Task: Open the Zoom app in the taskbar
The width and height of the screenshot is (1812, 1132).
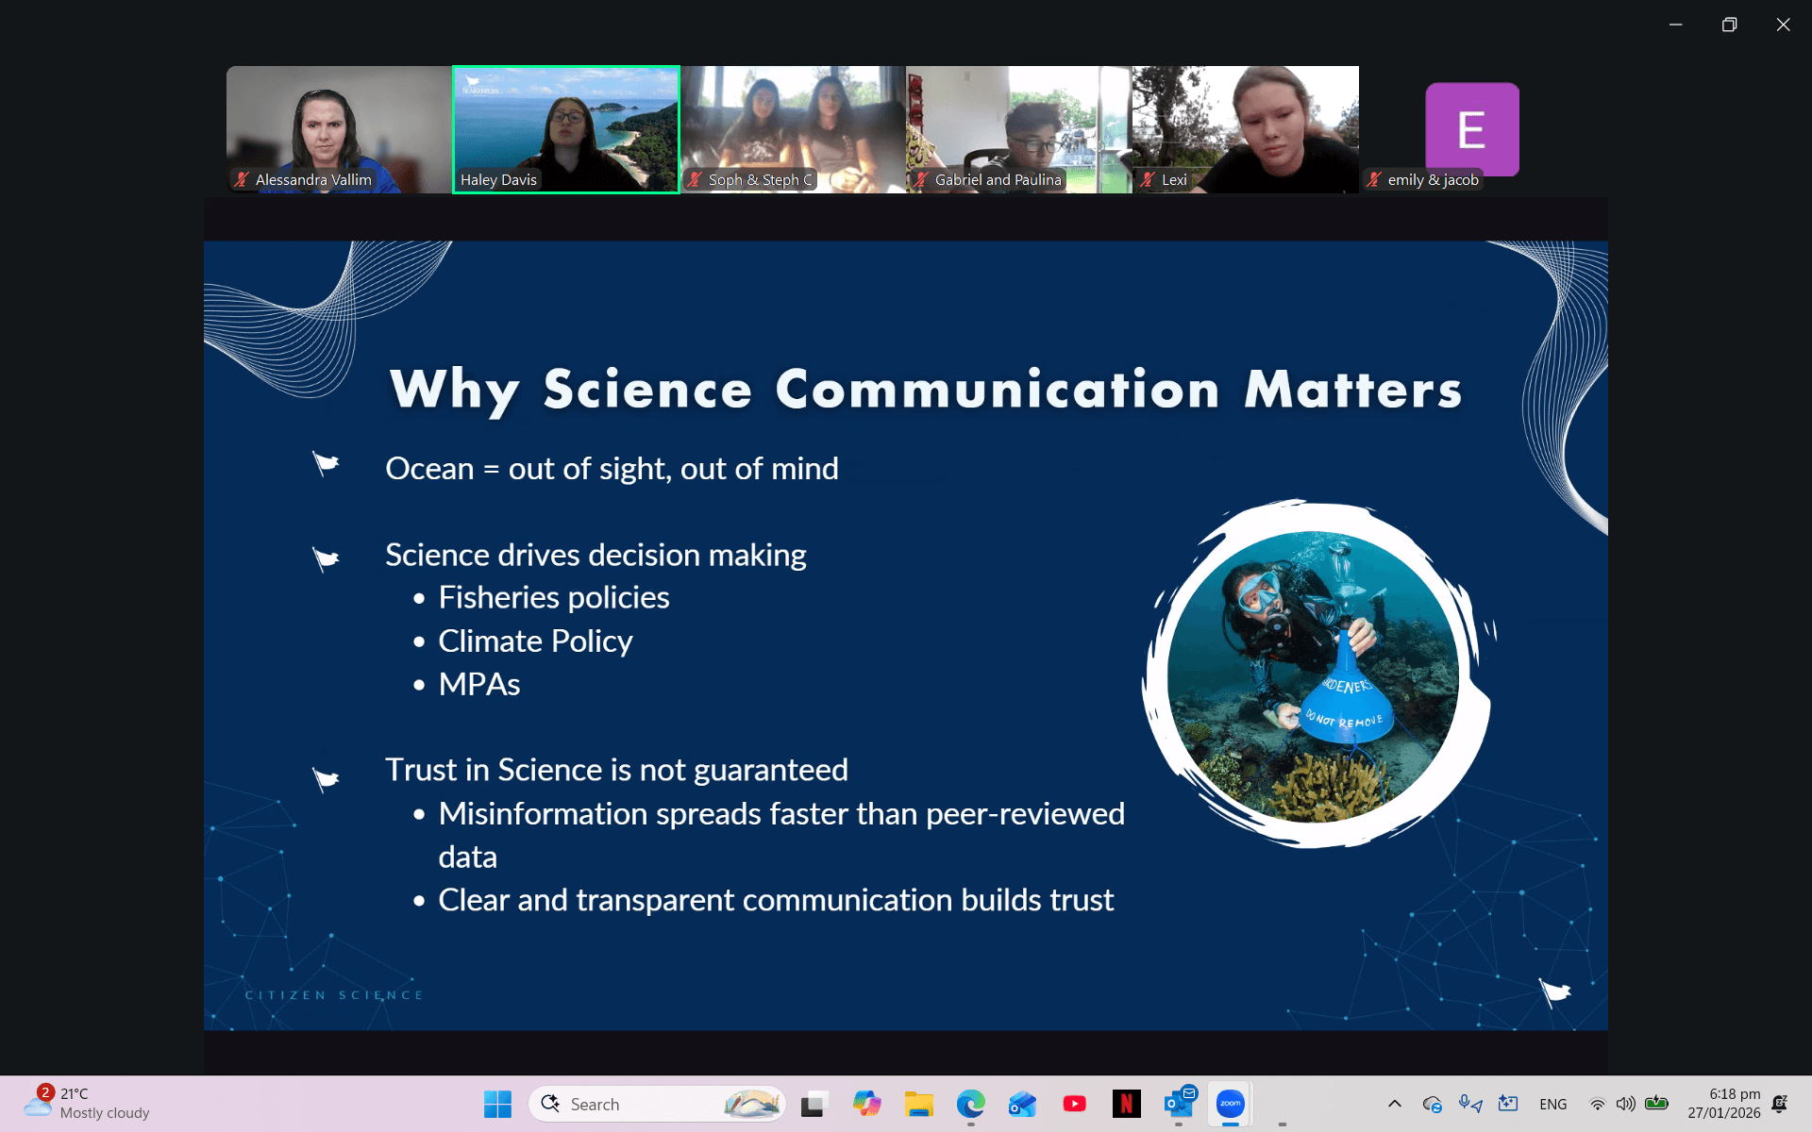Action: click(x=1230, y=1104)
